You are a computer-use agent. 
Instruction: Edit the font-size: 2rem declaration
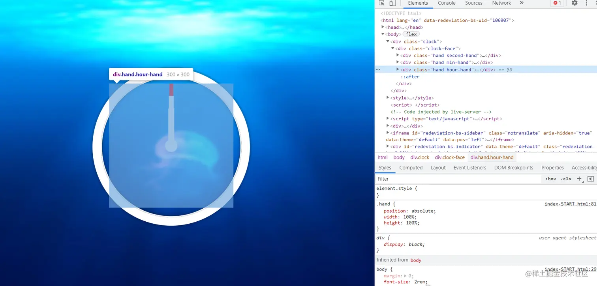click(406, 282)
